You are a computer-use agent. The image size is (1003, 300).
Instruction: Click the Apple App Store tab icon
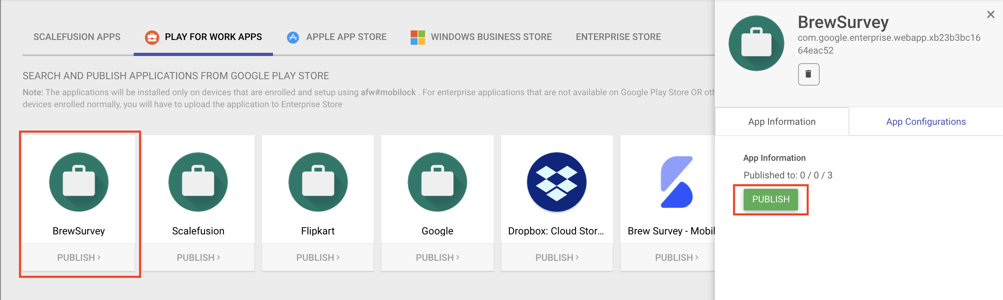[x=293, y=37]
